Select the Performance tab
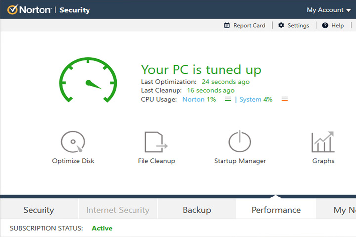Image resolution: width=356 pixels, height=237 pixels. pos(276,210)
